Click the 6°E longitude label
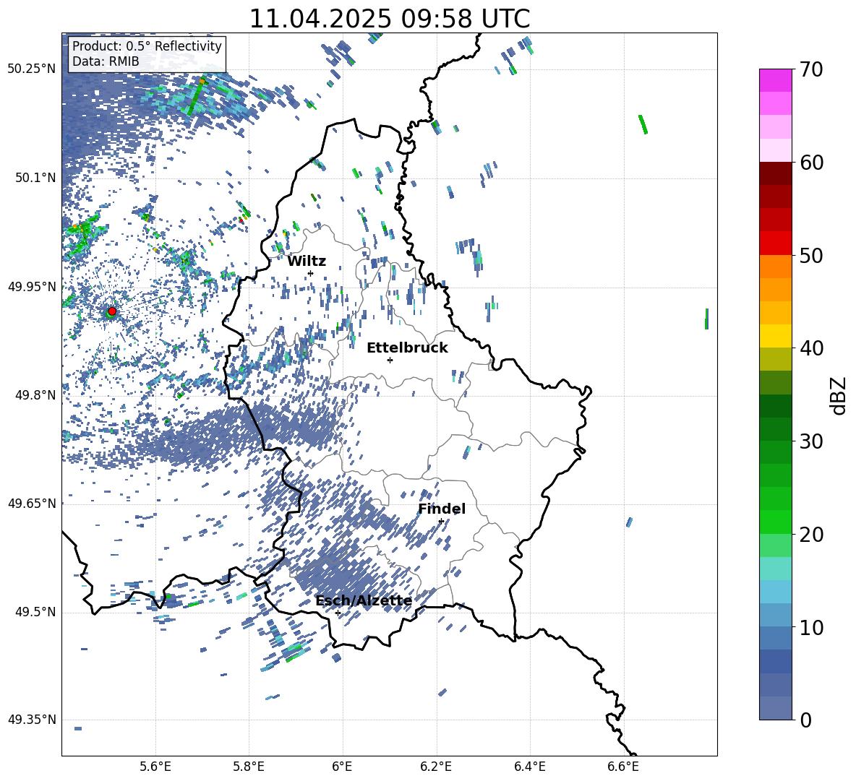This screenshot has width=856, height=781. [x=342, y=767]
